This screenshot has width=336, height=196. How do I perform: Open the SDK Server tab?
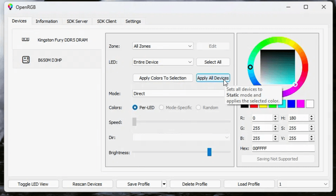[77, 21]
